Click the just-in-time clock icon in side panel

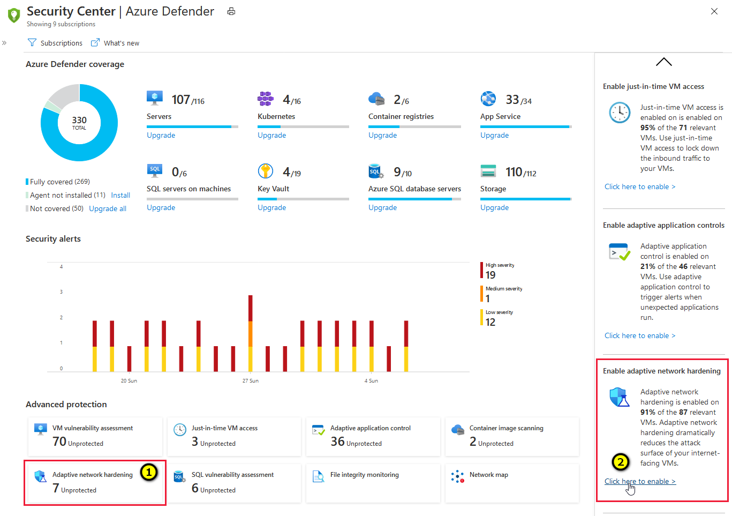coord(620,113)
